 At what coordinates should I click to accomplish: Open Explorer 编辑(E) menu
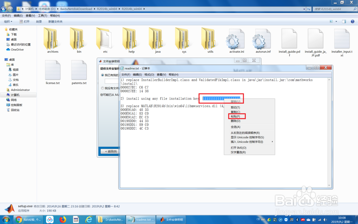pyautogui.click(x=18, y=15)
